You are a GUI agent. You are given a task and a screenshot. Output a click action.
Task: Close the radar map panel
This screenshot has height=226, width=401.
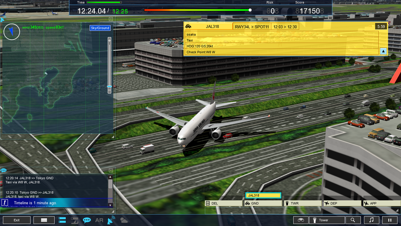click(111, 19)
